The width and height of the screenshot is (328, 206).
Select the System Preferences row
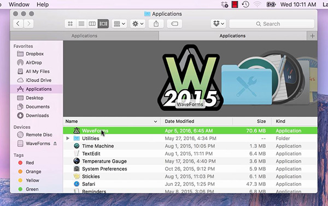point(190,169)
